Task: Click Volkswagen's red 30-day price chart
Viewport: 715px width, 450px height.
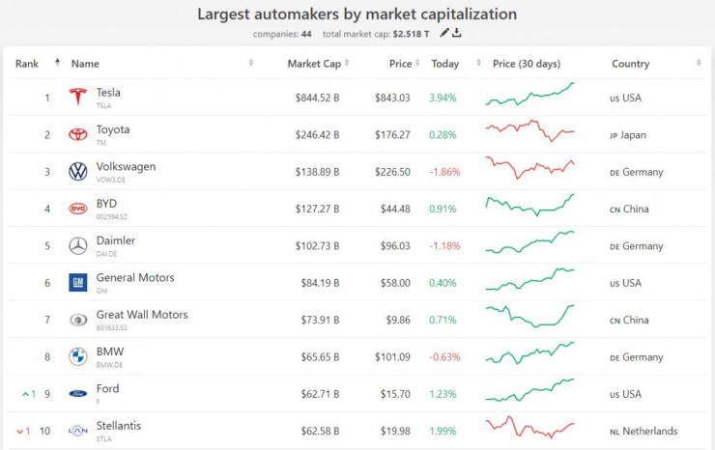Action: point(529,168)
